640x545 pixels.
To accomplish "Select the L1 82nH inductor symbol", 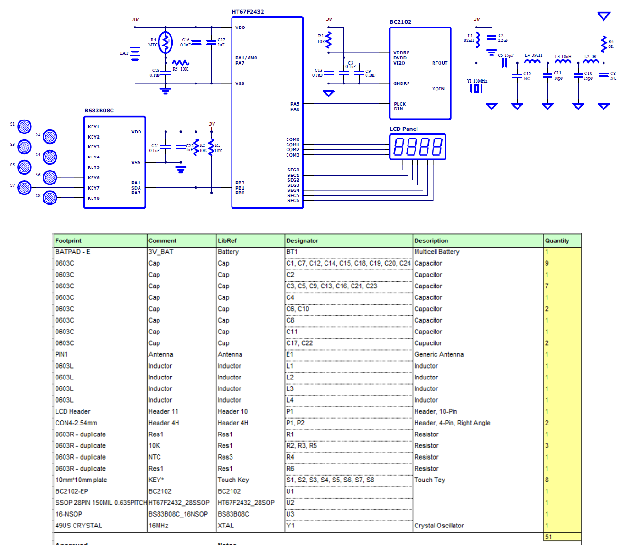I will pos(477,40).
